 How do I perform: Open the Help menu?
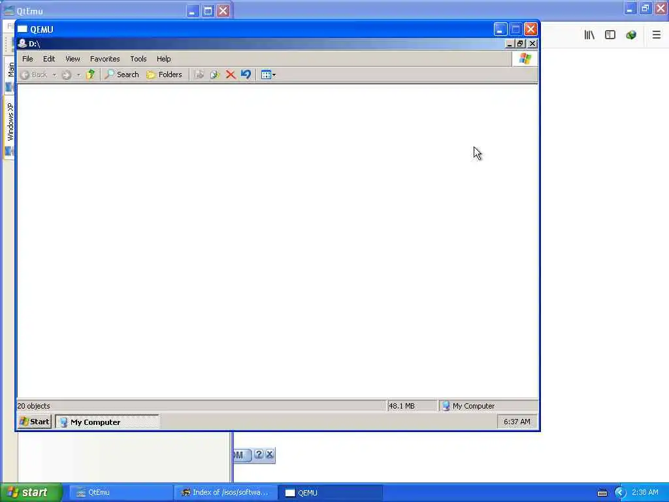pyautogui.click(x=163, y=59)
